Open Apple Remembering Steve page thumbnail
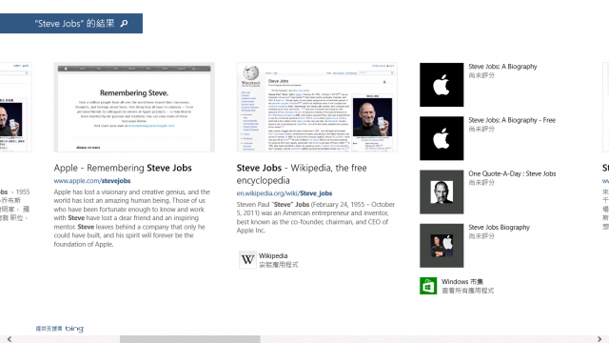The image size is (609, 343). click(x=134, y=107)
